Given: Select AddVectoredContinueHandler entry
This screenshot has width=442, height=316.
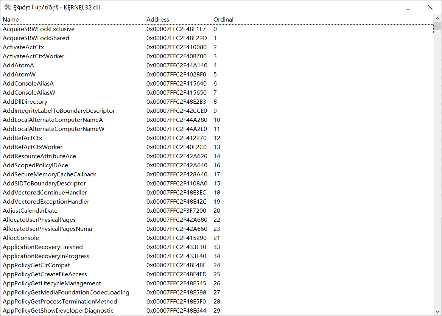Looking at the screenshot, I should pyautogui.click(x=218, y=193).
